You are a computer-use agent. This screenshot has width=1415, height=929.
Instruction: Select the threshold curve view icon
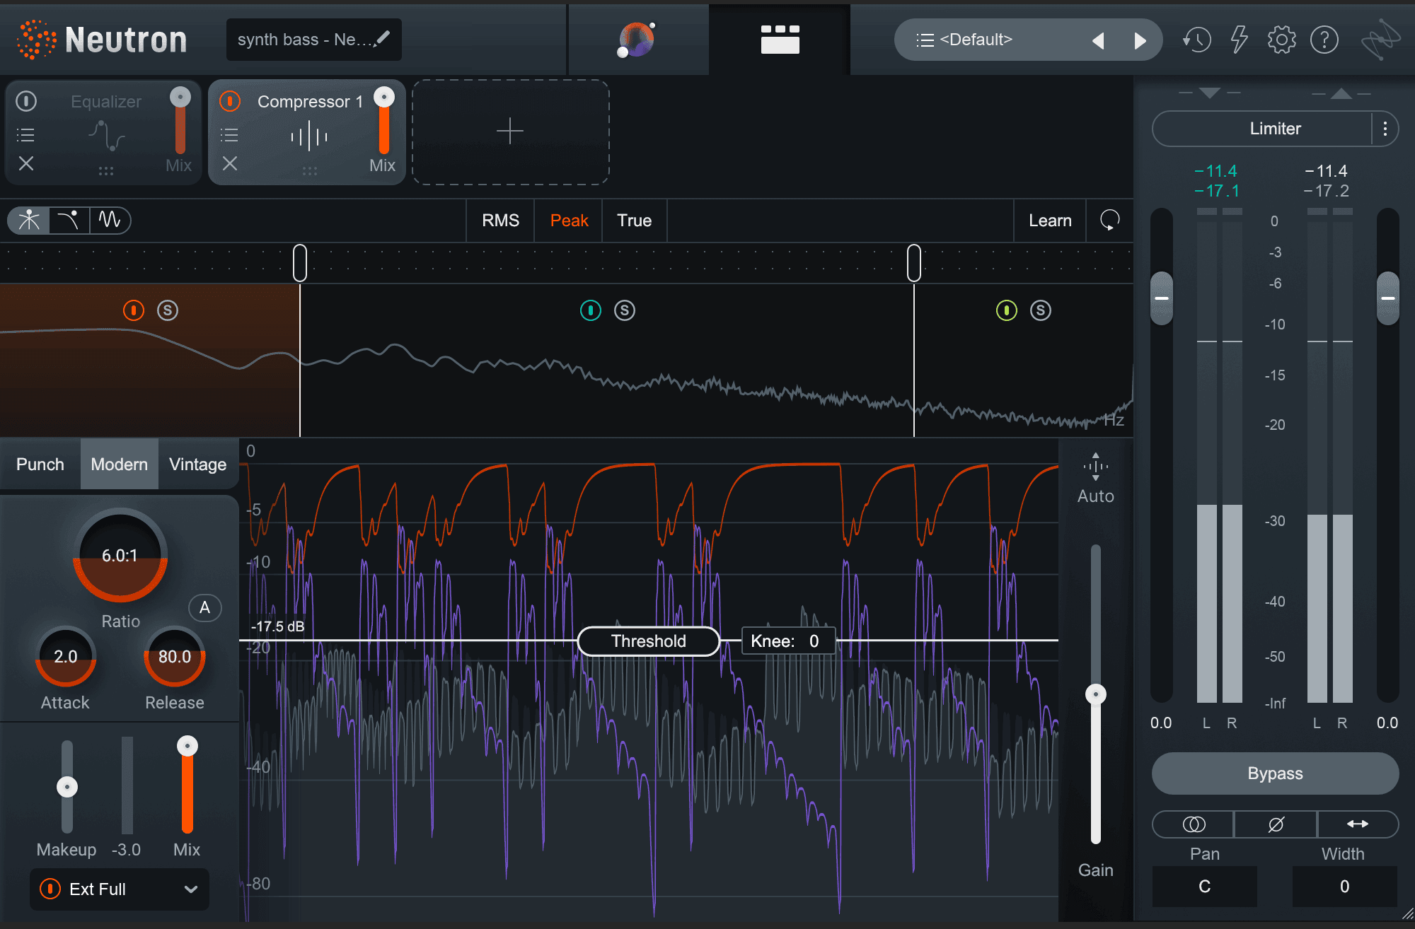tap(69, 220)
